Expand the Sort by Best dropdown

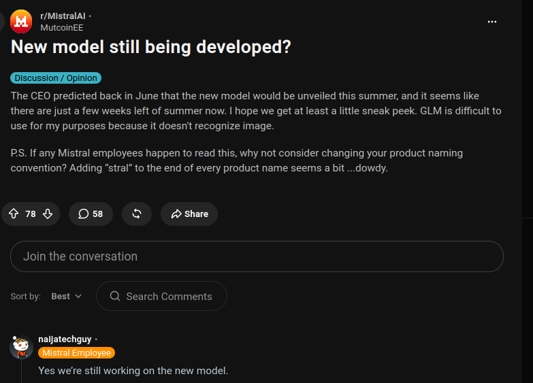point(66,297)
